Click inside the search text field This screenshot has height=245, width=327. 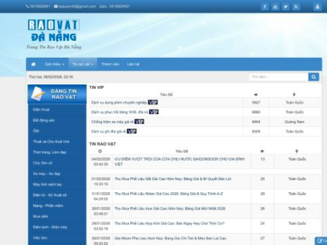pos(278,77)
